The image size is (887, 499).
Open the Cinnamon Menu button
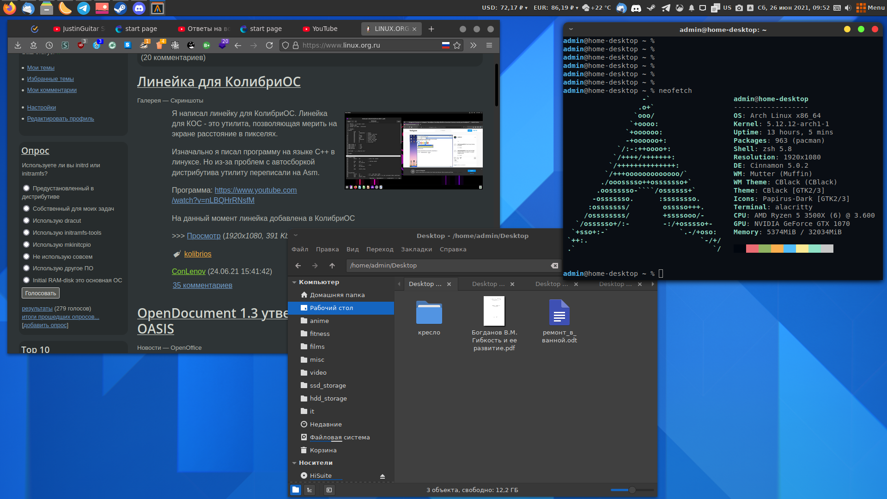point(870,8)
